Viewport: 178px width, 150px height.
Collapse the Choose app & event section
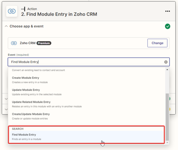coord(6,26)
